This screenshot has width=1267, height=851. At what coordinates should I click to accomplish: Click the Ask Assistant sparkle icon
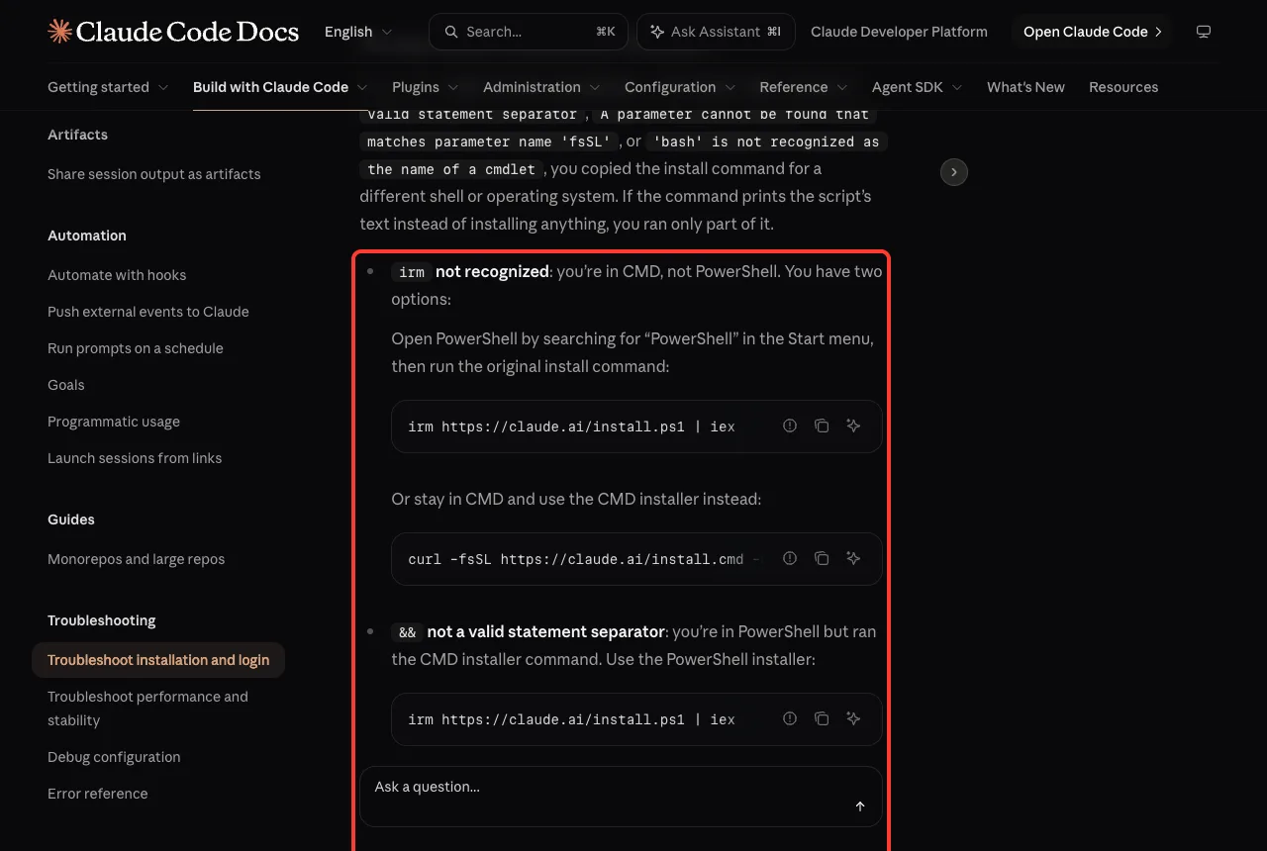[x=656, y=32]
